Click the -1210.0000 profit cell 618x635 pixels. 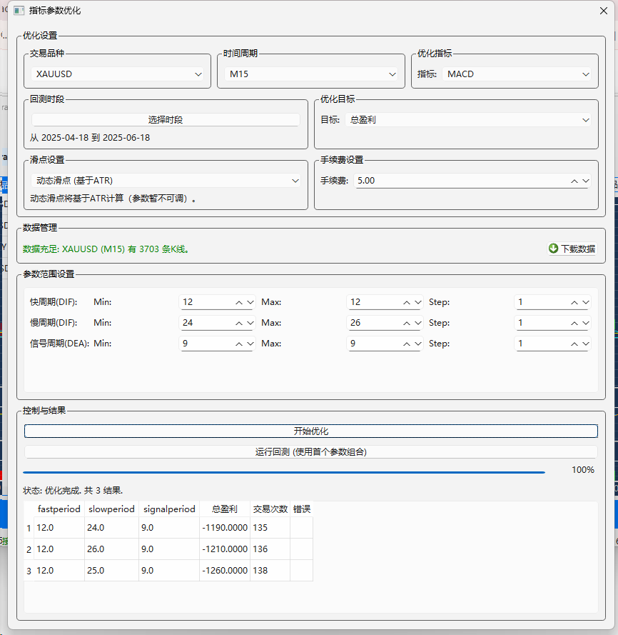pyautogui.click(x=225, y=549)
